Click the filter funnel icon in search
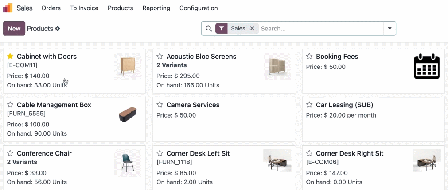This screenshot has width=448, height=190. tap(222, 29)
